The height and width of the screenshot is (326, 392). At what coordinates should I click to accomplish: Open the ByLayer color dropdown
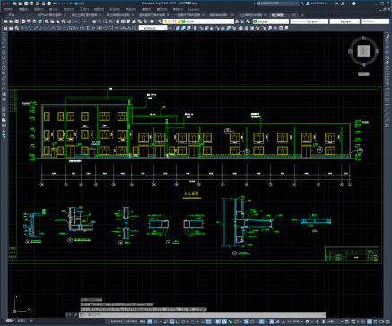[x=271, y=21]
